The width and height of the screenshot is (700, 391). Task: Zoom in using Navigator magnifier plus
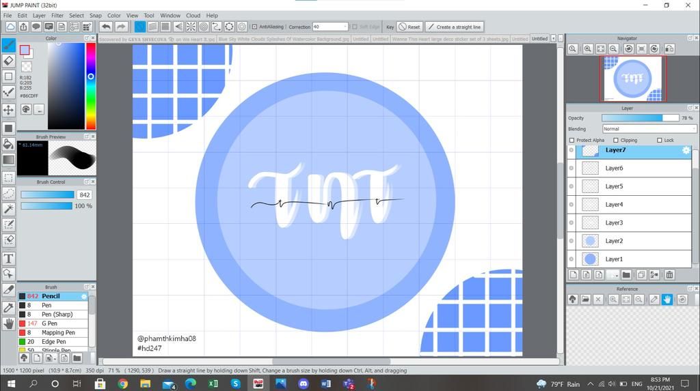(x=587, y=49)
